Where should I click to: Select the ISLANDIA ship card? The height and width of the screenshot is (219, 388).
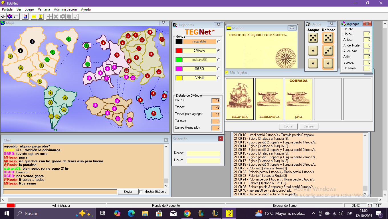tap(240, 99)
